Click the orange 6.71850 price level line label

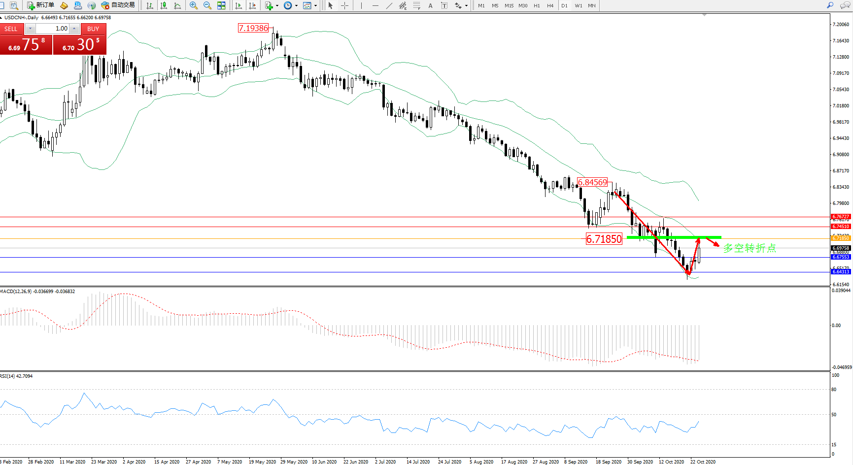[x=840, y=238]
